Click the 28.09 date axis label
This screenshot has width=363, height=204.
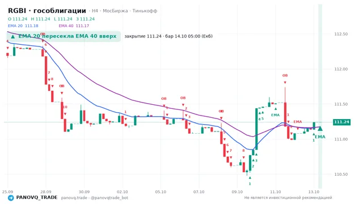point(46,192)
